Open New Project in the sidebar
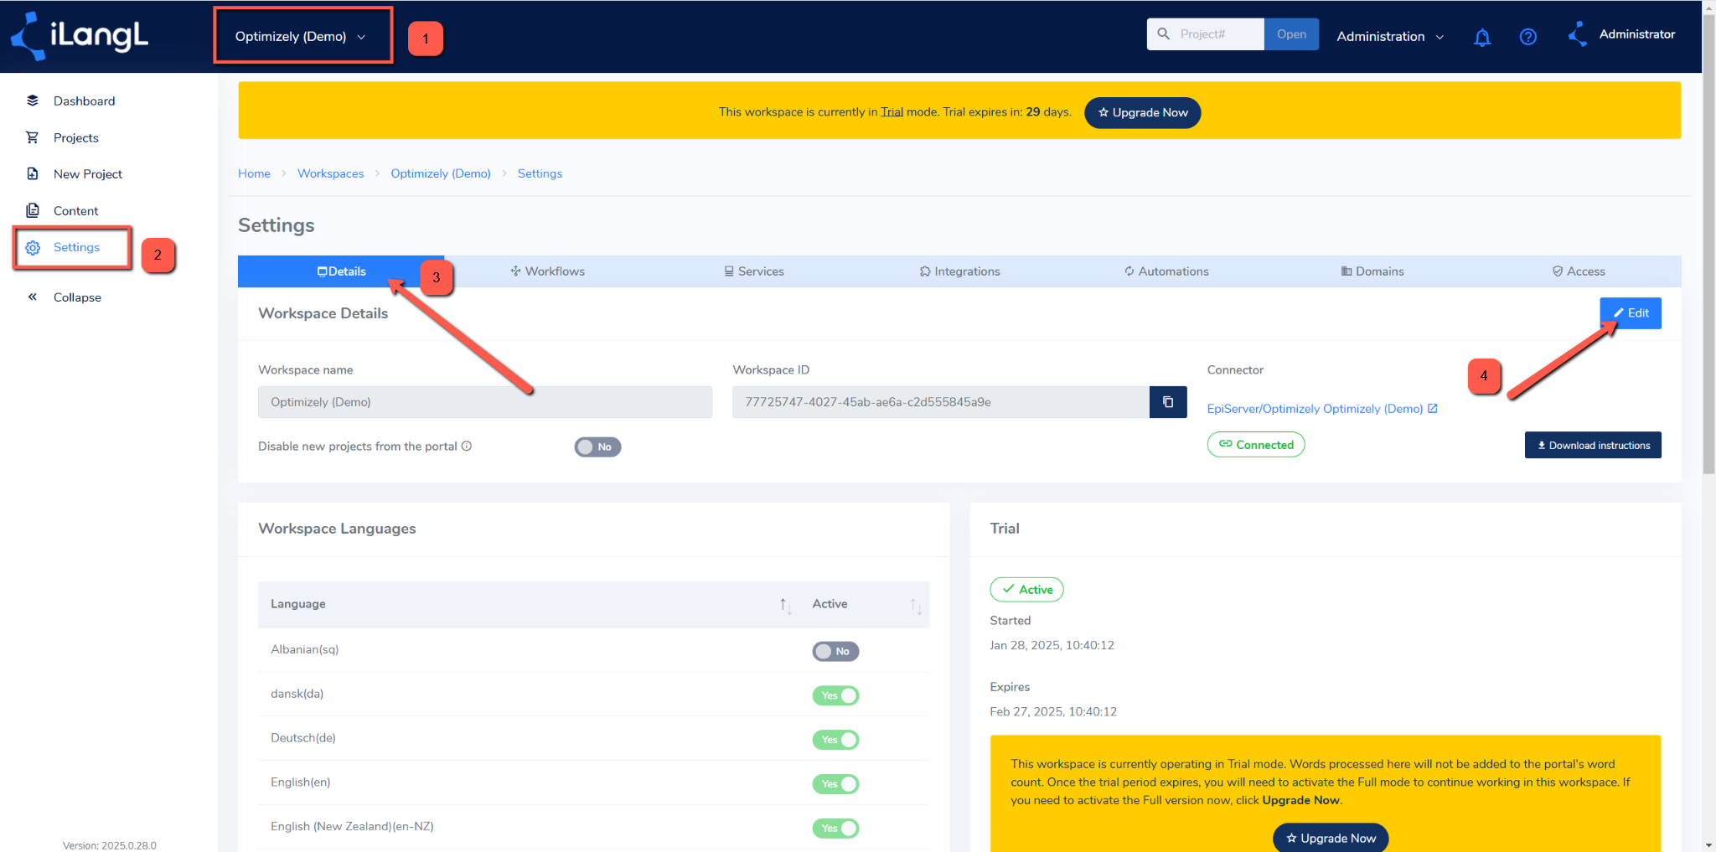Image resolution: width=1716 pixels, height=852 pixels. (x=88, y=173)
